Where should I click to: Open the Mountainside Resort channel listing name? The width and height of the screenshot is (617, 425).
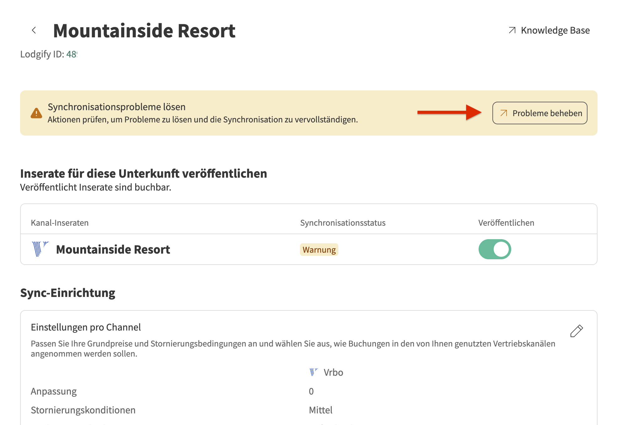tap(113, 250)
